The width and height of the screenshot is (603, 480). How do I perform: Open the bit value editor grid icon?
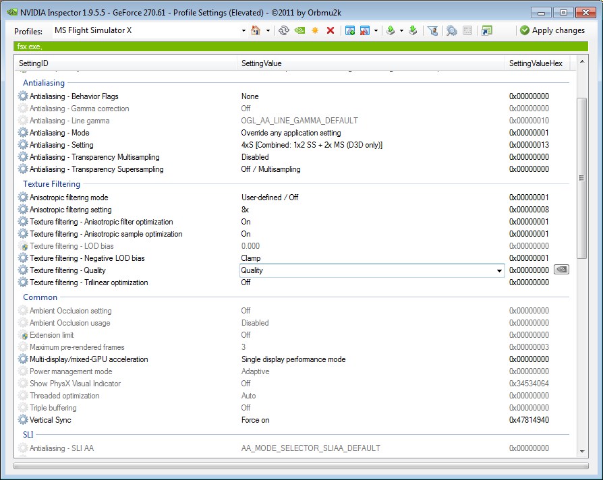click(467, 30)
